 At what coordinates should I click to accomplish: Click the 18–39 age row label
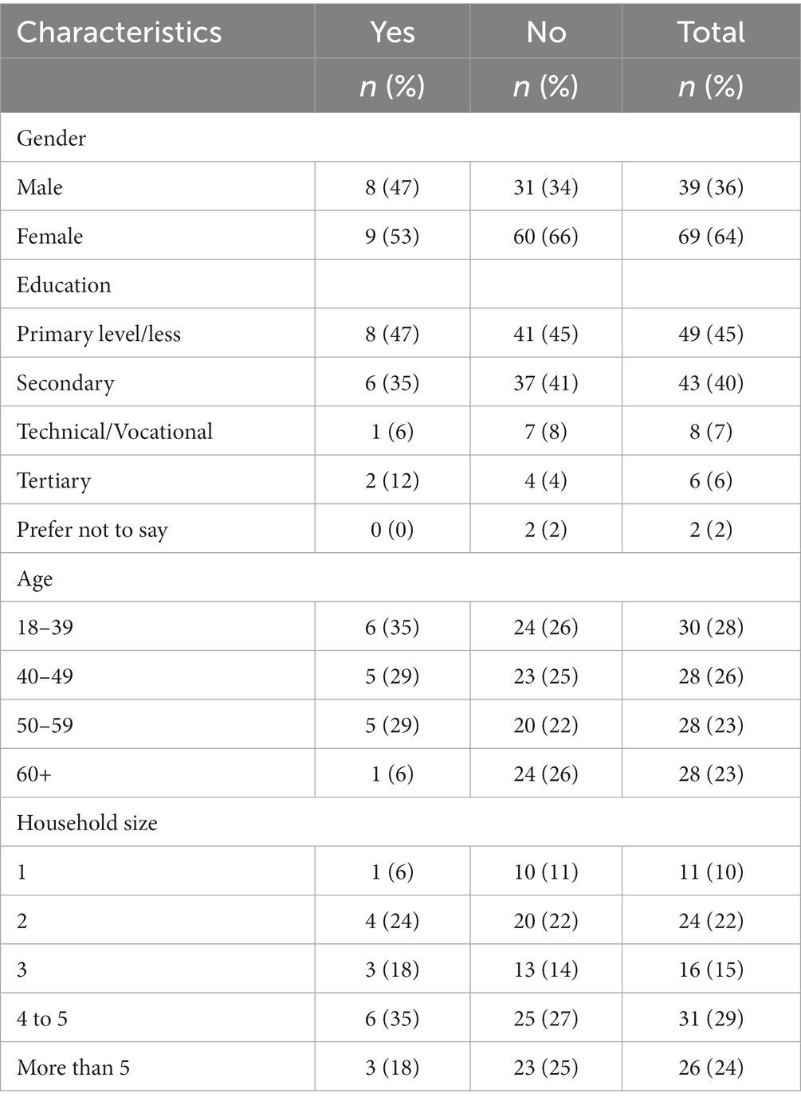pyautogui.click(x=45, y=628)
